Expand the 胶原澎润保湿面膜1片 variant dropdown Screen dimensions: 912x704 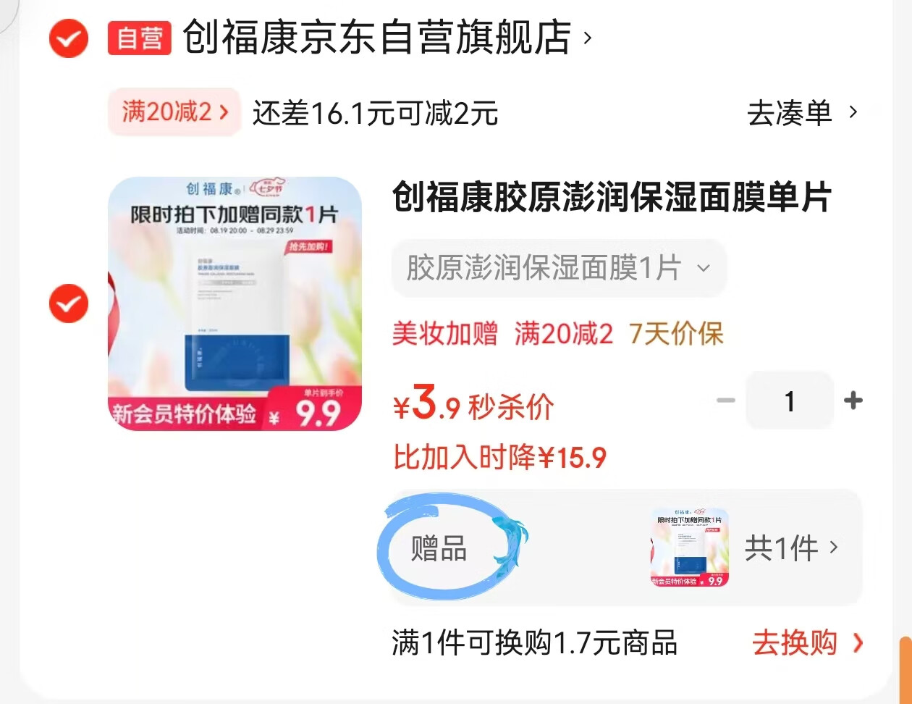pos(559,268)
